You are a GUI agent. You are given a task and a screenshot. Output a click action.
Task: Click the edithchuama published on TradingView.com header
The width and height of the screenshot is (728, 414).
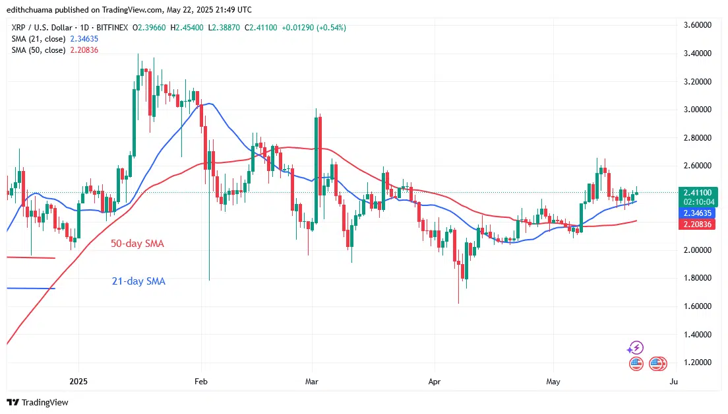129,10
